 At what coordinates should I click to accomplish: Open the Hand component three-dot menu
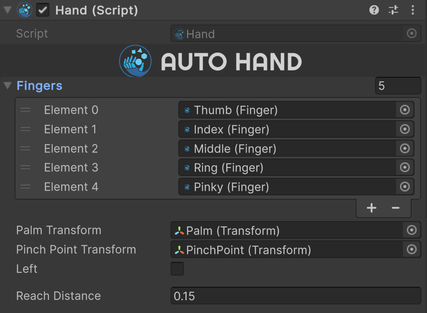coord(413,10)
